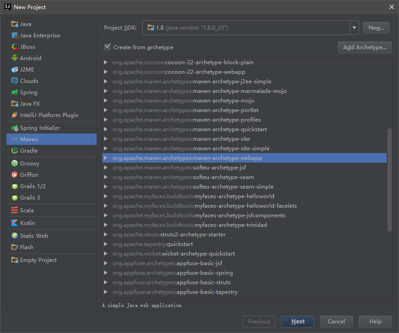Image resolution: width=399 pixels, height=333 pixels.
Task: Click the Java project type icon
Action: click(15, 24)
